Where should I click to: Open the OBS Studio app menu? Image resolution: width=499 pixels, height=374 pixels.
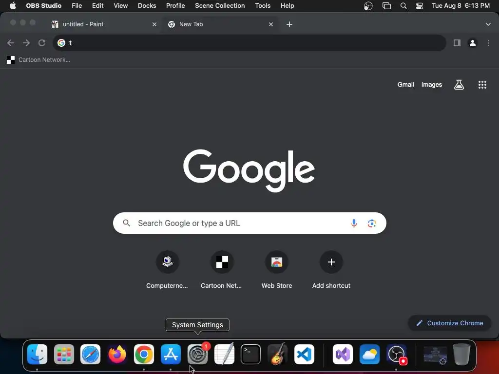pos(43,6)
